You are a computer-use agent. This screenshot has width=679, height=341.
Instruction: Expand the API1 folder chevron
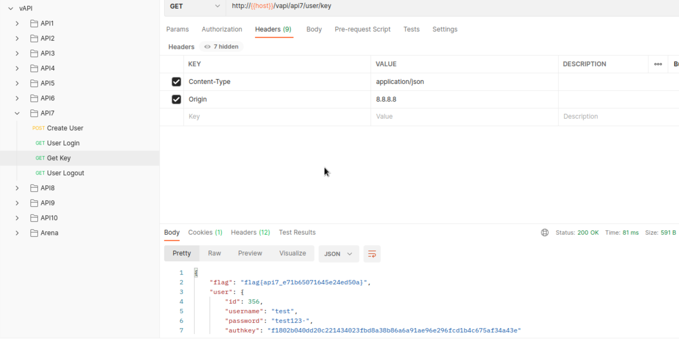(x=17, y=24)
